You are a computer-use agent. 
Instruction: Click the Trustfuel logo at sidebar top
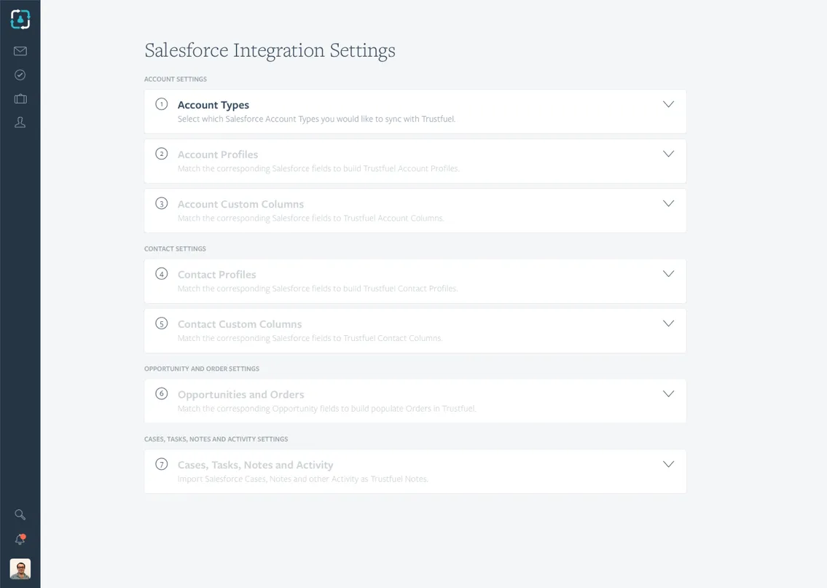click(x=20, y=19)
